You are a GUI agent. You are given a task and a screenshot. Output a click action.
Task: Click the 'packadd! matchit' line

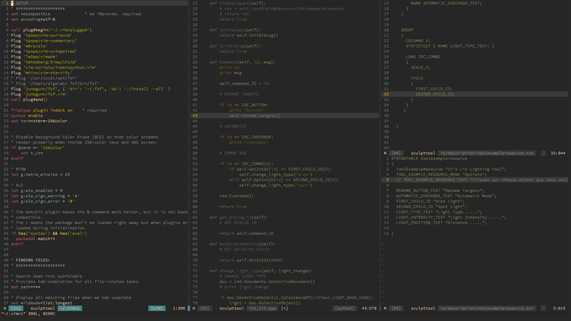35,239
